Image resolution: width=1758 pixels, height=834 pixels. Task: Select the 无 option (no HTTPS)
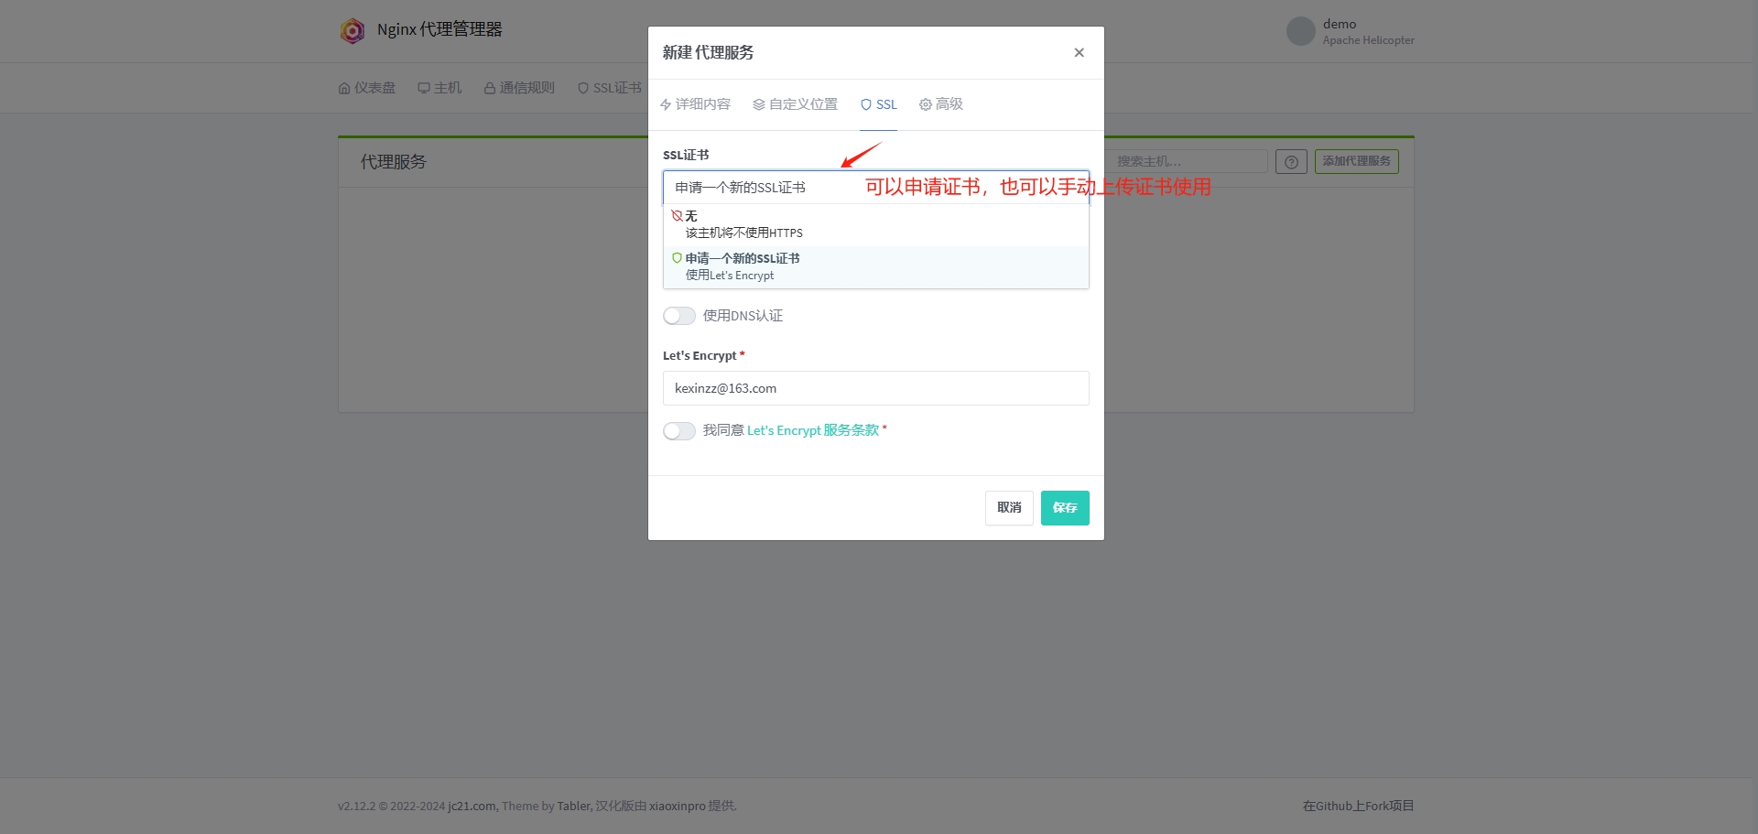point(875,224)
